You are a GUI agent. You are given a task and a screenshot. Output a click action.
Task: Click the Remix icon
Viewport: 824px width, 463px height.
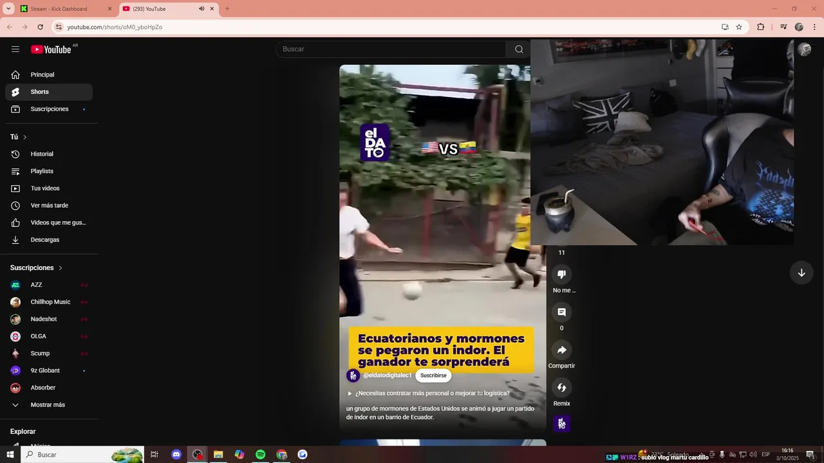(561, 388)
